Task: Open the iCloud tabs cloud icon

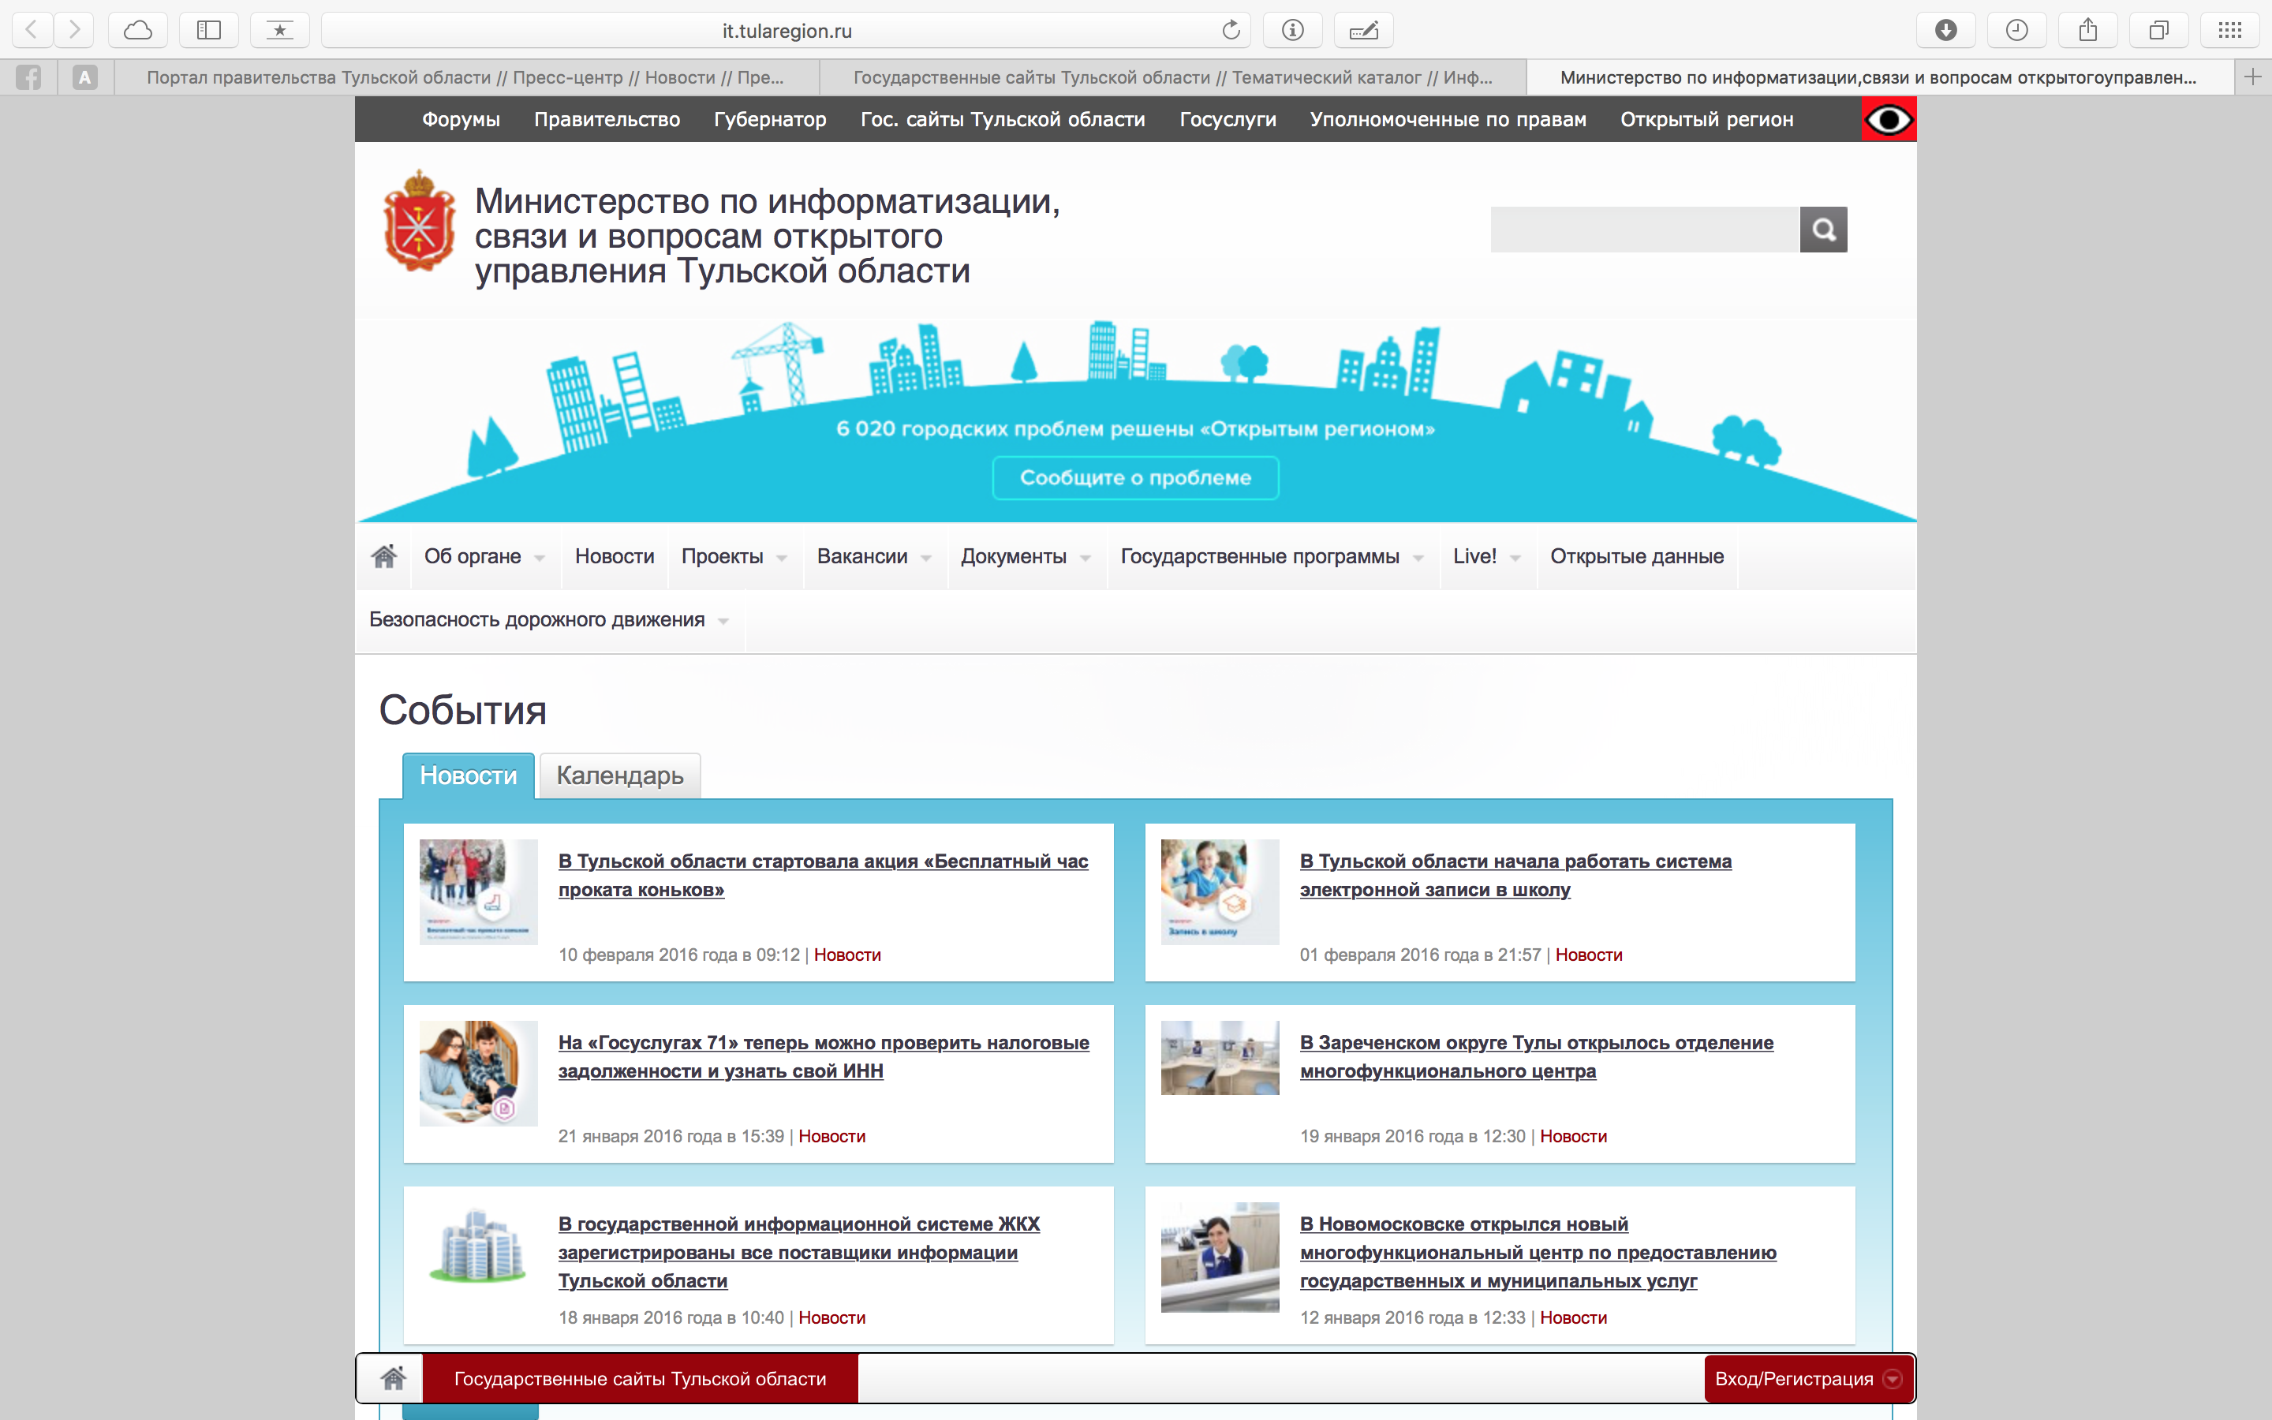Action: coord(138,30)
